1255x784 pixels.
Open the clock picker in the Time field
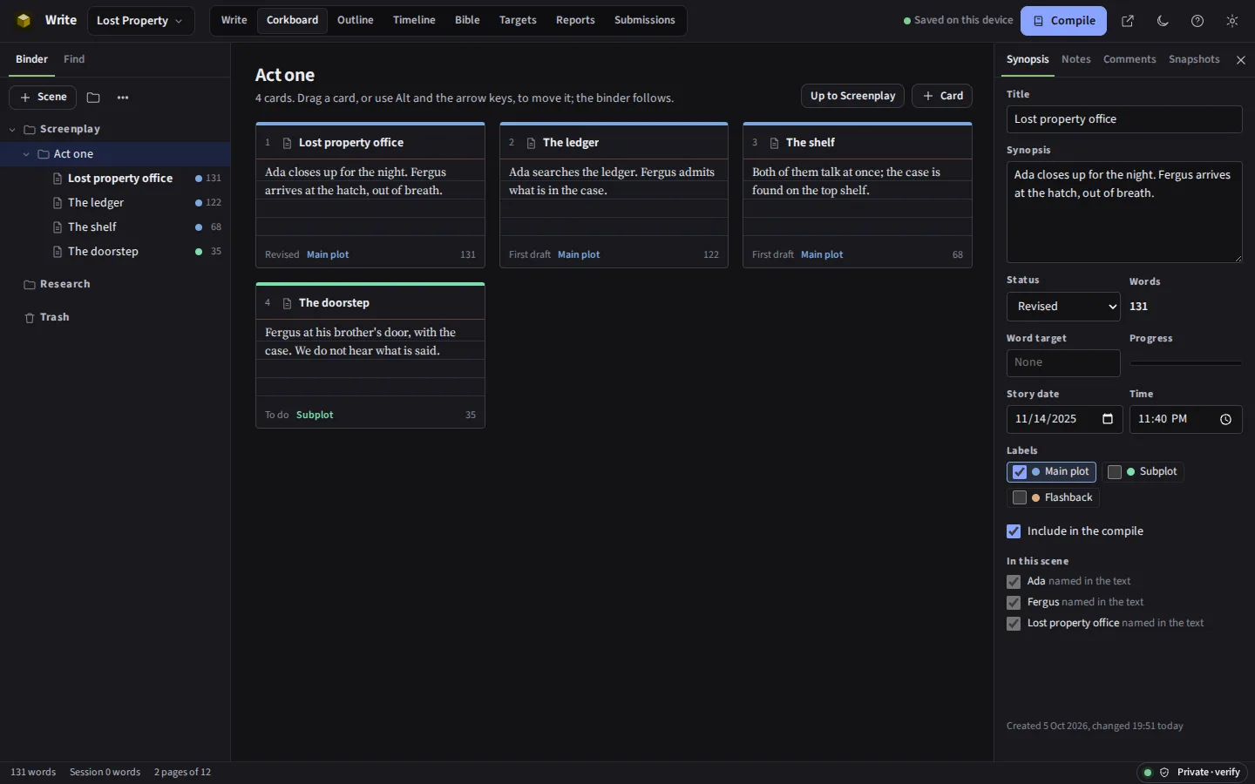(1225, 419)
